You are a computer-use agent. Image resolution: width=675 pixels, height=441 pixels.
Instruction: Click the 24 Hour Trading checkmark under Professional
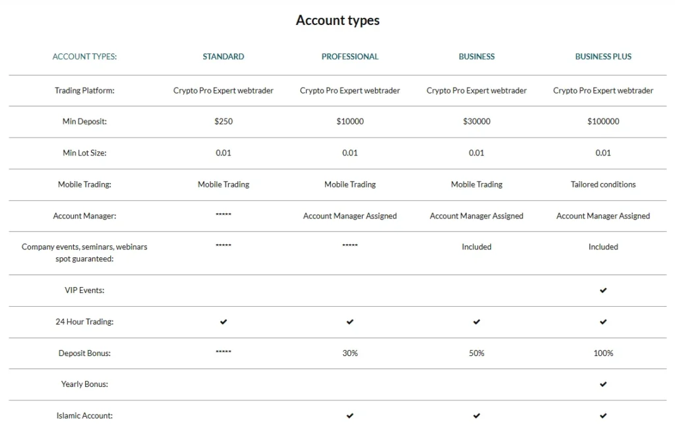coord(350,322)
